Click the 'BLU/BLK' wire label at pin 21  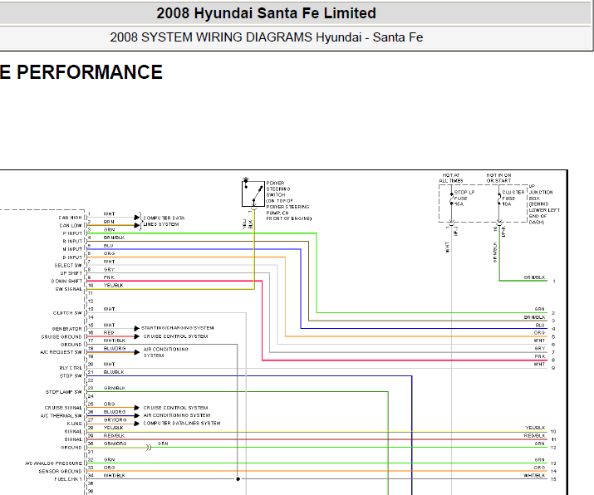pos(114,373)
